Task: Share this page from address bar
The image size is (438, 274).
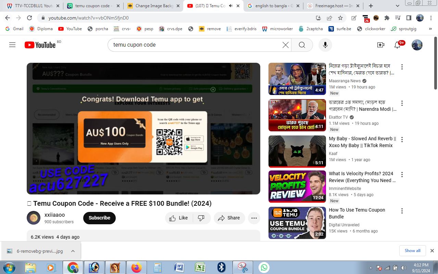Action: (329, 18)
